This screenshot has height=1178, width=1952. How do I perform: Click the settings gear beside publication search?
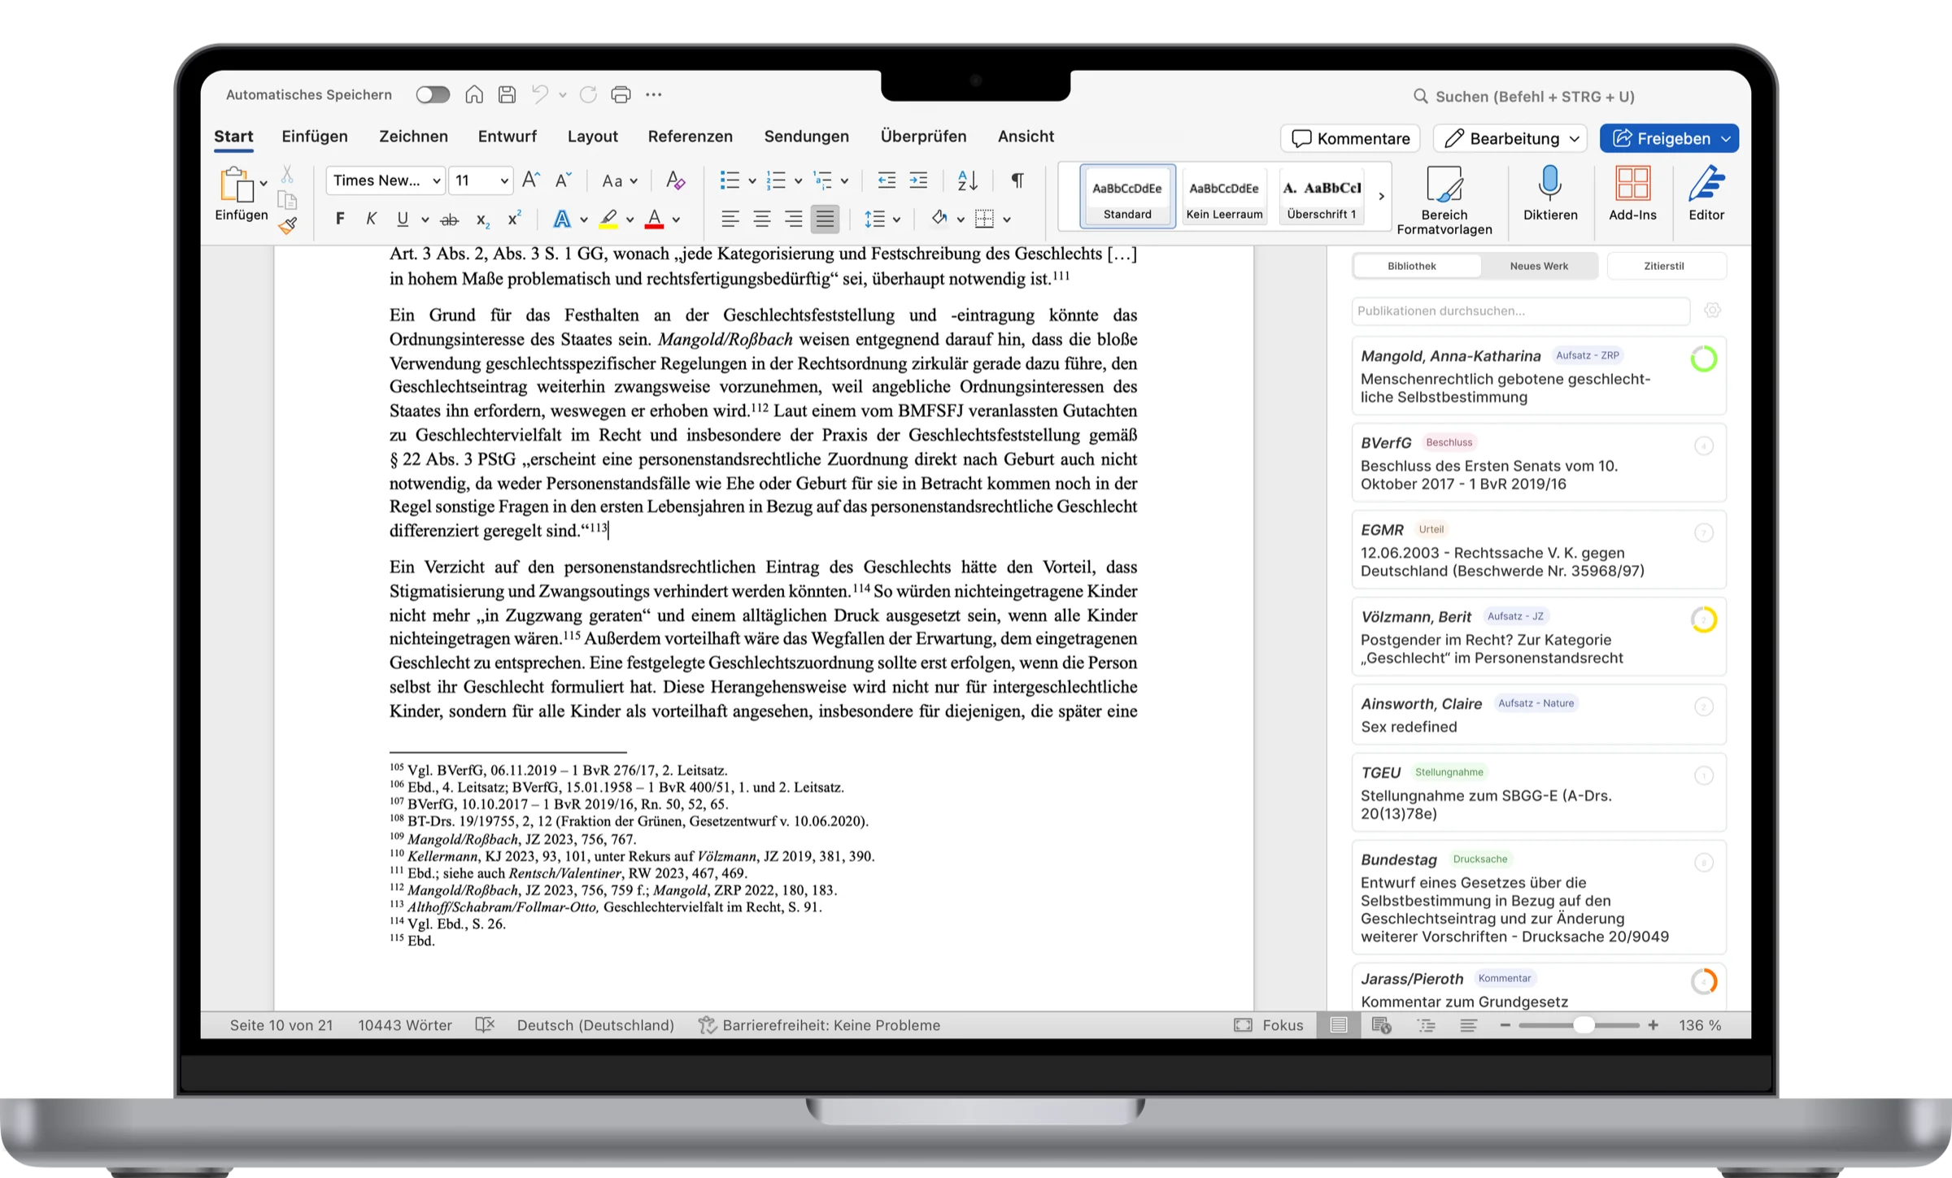[1712, 311]
